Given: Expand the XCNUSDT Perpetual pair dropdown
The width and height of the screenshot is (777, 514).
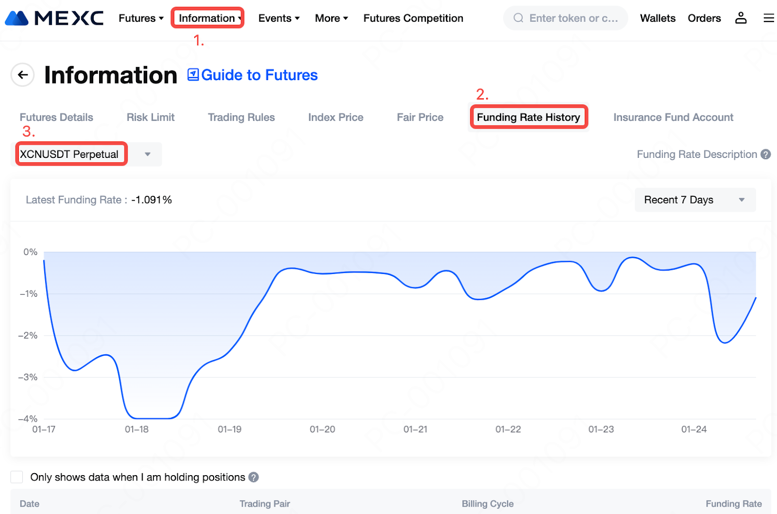Looking at the screenshot, I should pos(147,154).
